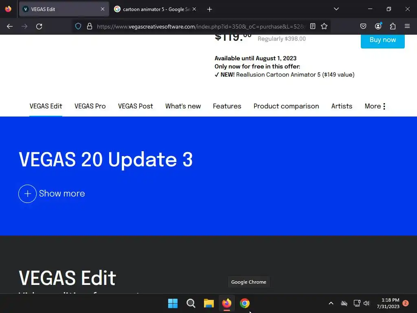This screenshot has height=313, width=417.
Task: Open the Firefox account icon
Action: pos(378,26)
